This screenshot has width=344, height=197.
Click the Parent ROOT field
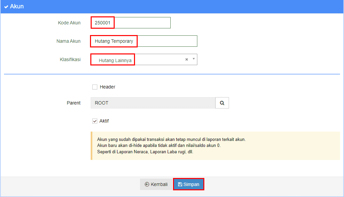pos(153,103)
